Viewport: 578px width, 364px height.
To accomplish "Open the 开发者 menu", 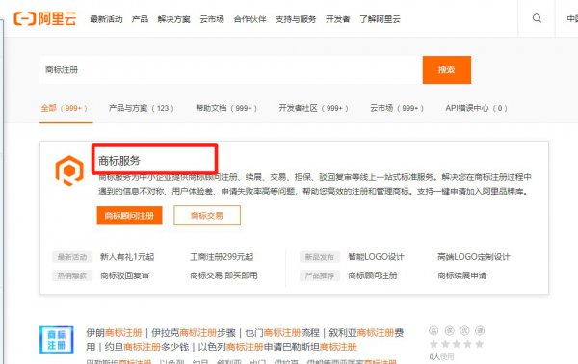I will (338, 19).
